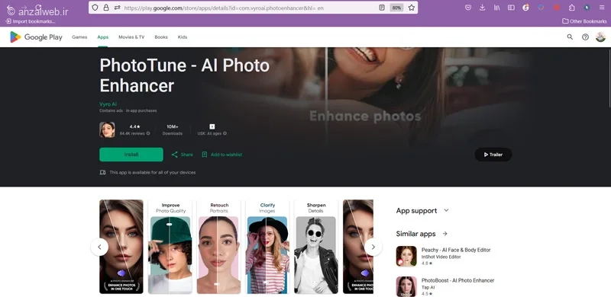The width and height of the screenshot is (611, 297).
Task: Click the Google Play logo
Action: tap(36, 37)
